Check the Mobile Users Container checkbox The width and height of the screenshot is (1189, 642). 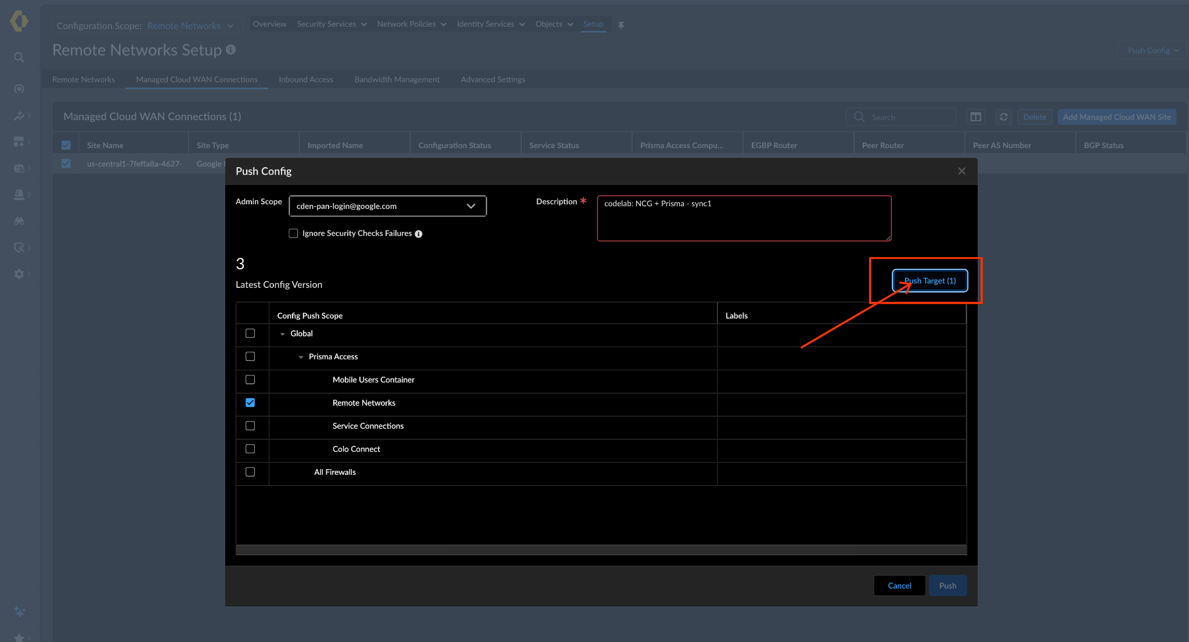[250, 380]
